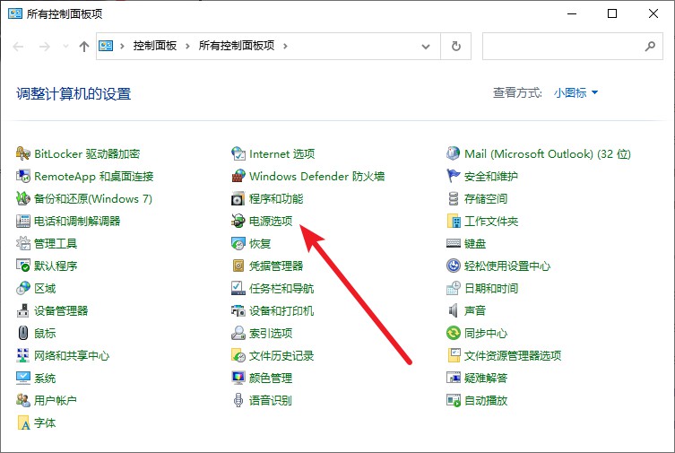Viewport: 675px width, 453px height.
Task: Expand the 小图标 view mode dropdown
Action: pos(575,92)
